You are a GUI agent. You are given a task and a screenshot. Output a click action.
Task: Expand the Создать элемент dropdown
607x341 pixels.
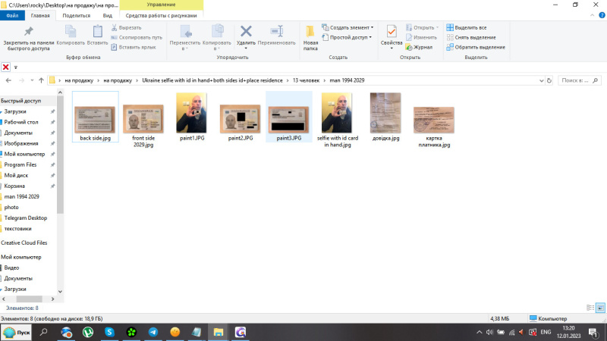[349, 27]
